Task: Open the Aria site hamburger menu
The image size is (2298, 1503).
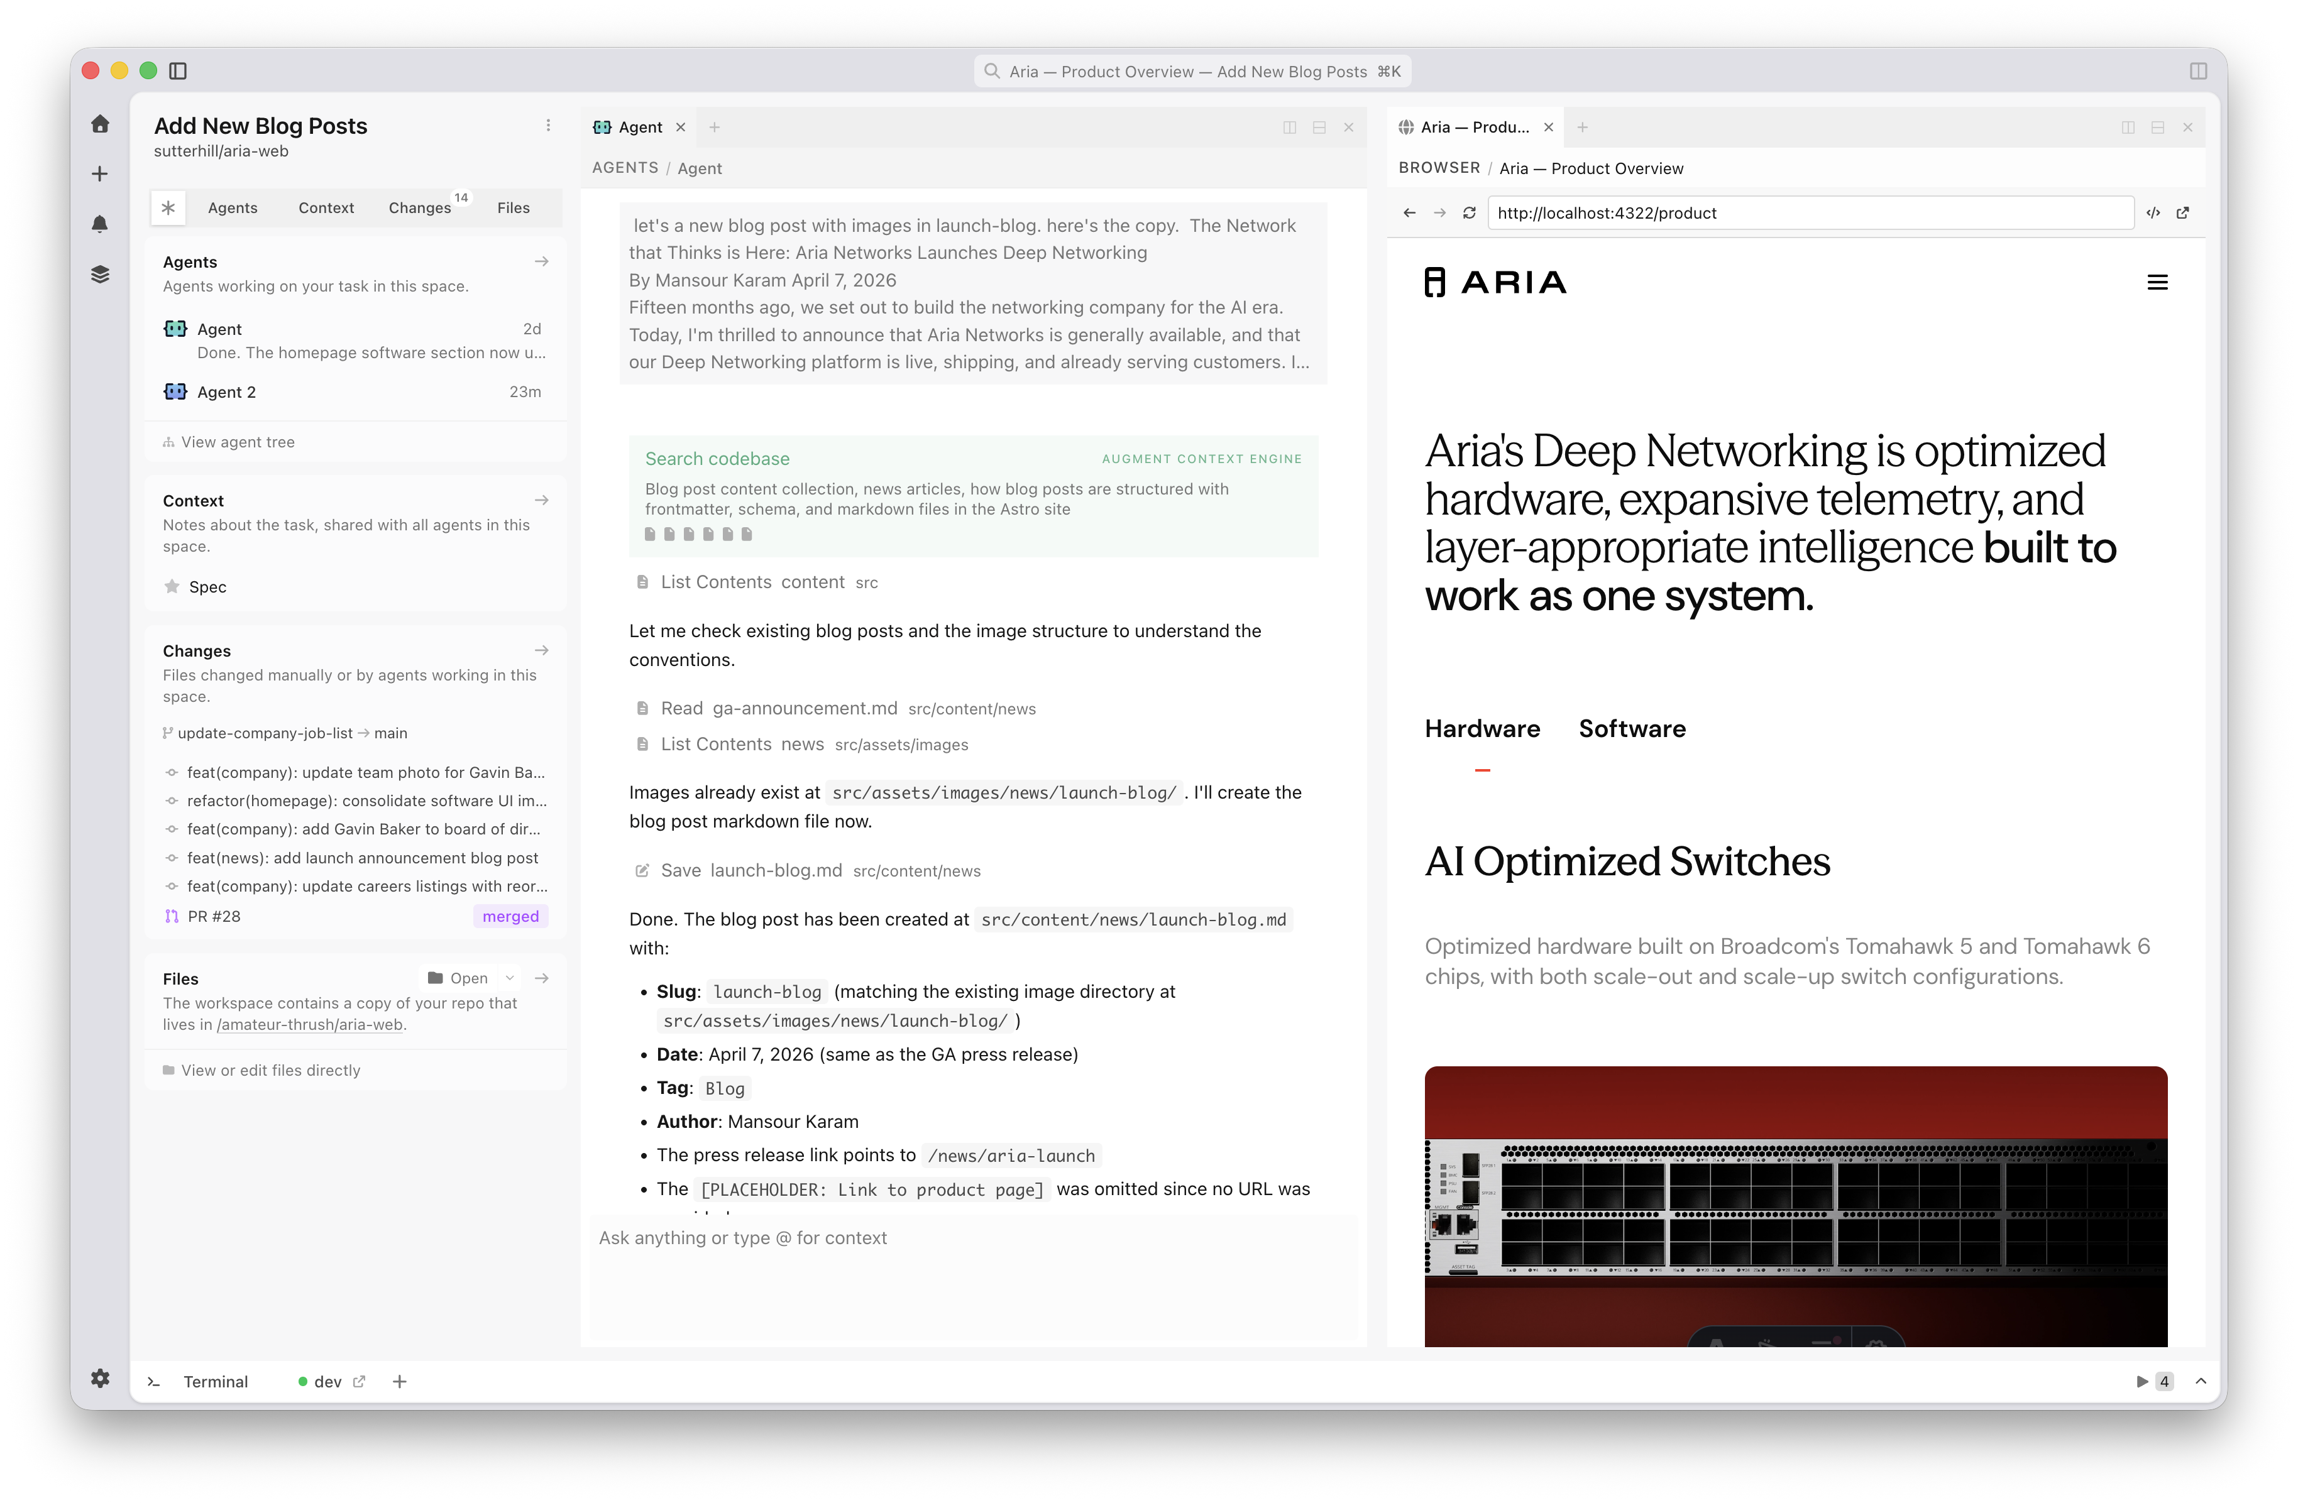Action: (x=2157, y=283)
